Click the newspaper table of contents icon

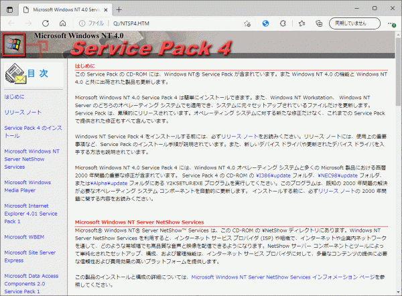15,74
